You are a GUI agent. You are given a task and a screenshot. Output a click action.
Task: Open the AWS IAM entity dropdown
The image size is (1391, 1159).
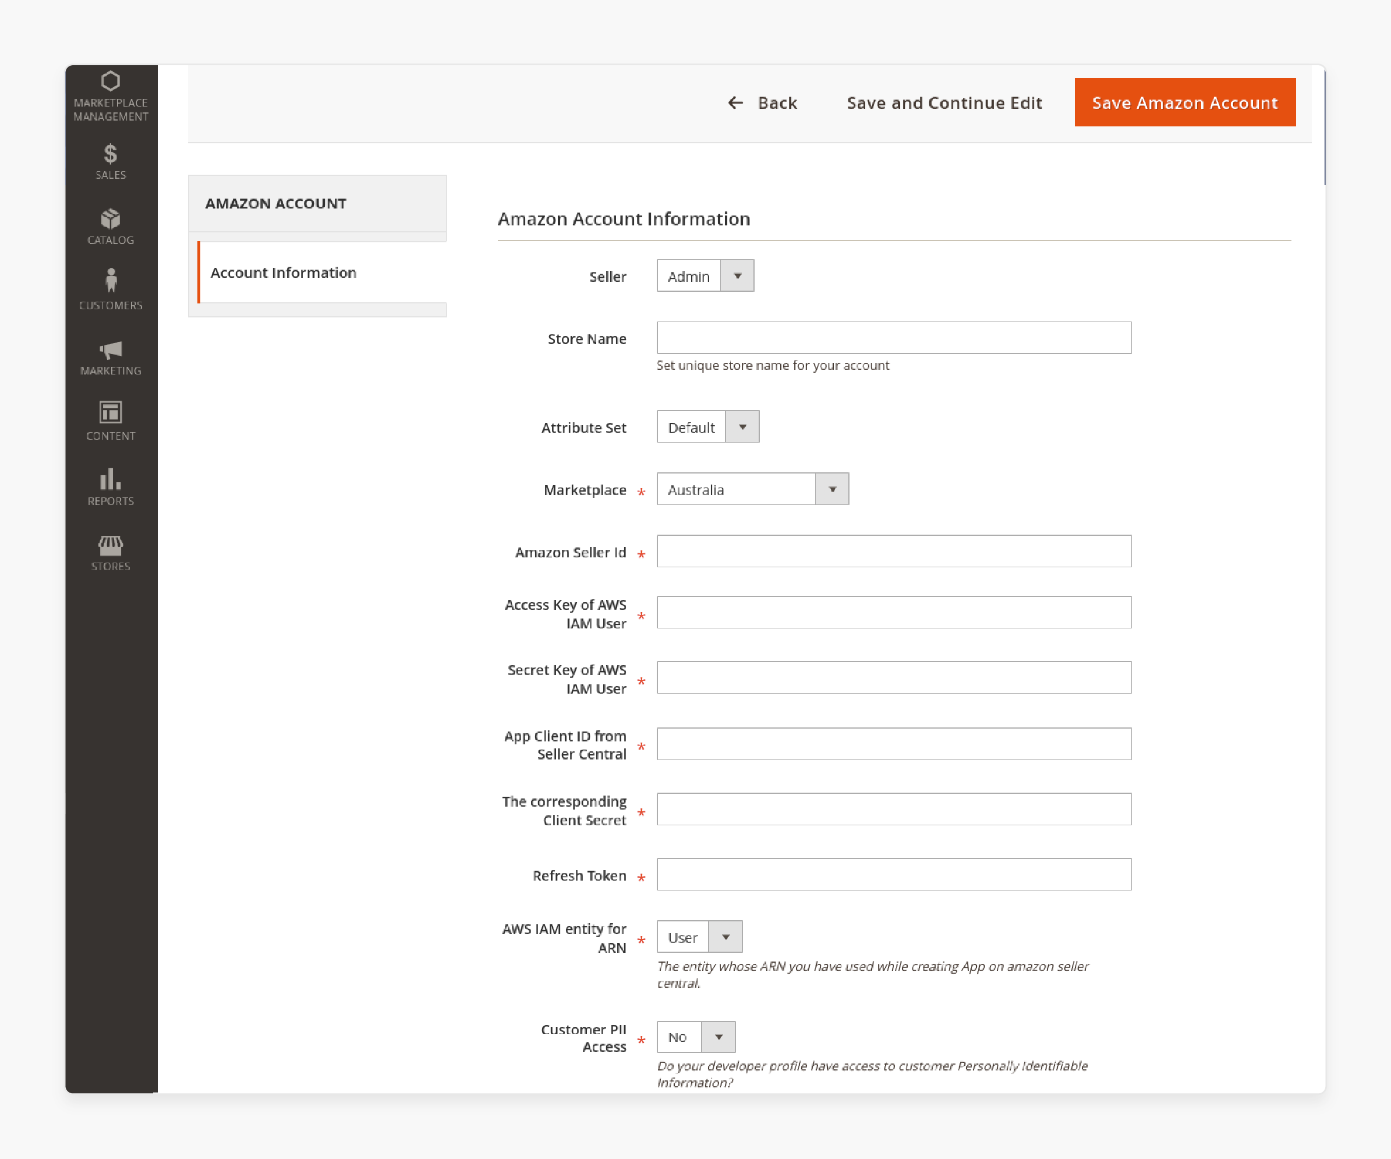(x=699, y=937)
